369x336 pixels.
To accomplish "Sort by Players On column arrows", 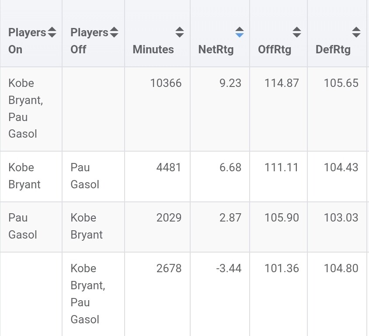I will point(52,32).
